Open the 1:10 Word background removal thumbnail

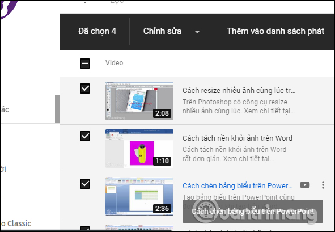pyautogui.click(x=139, y=149)
